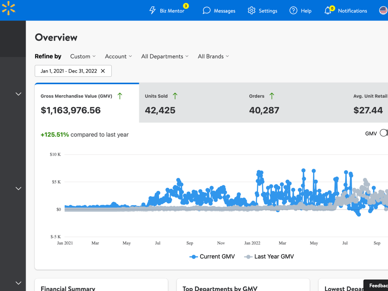The height and width of the screenshot is (291, 388).
Task: Expand the All Brands dropdown
Action: click(x=213, y=56)
